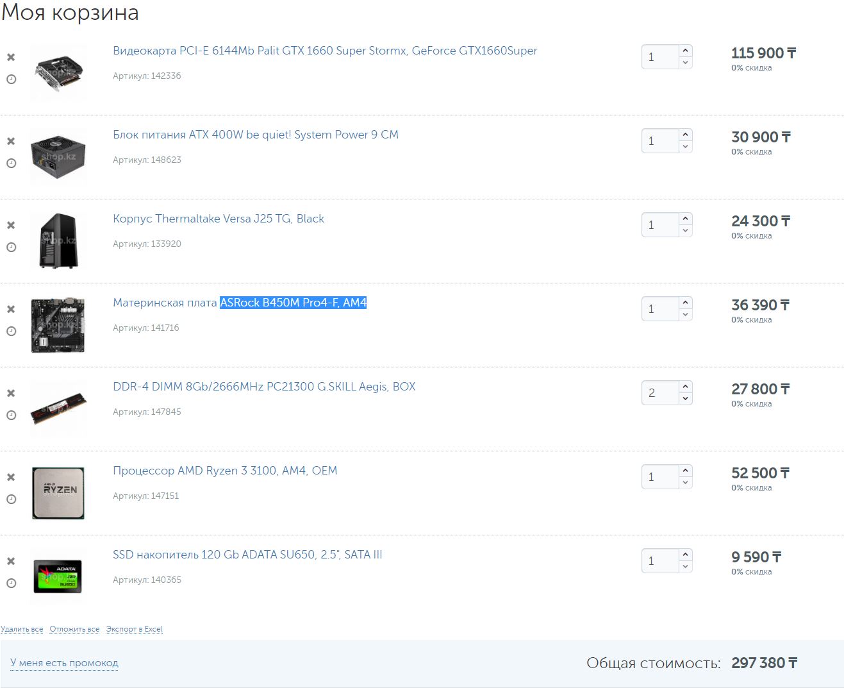
Task: Open the ADATA SU650 SSD product link
Action: [247, 555]
